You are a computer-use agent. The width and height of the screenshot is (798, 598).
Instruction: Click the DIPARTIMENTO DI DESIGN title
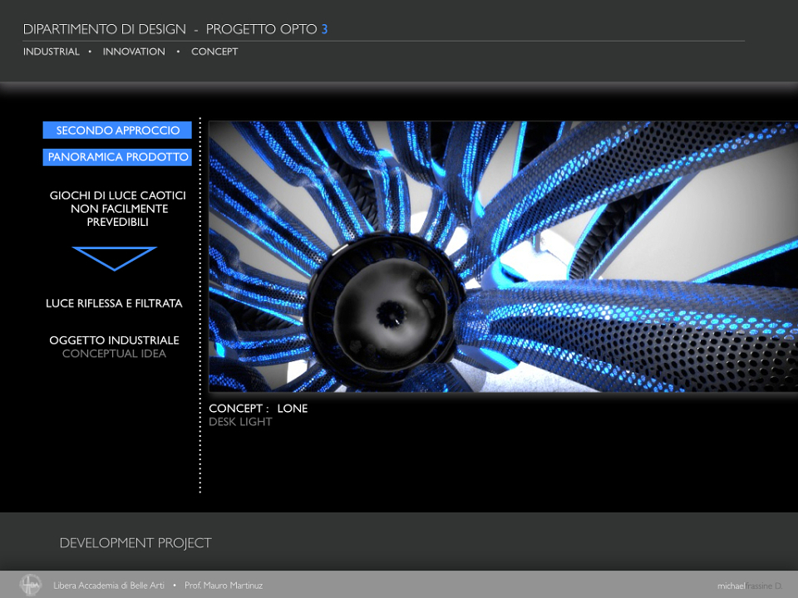click(x=105, y=29)
